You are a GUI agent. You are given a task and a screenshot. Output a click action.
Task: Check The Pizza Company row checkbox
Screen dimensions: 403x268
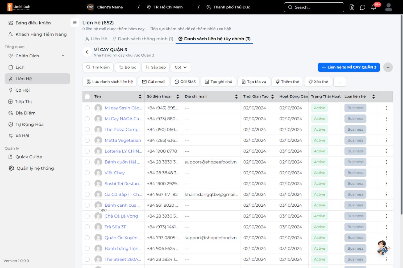point(87,129)
